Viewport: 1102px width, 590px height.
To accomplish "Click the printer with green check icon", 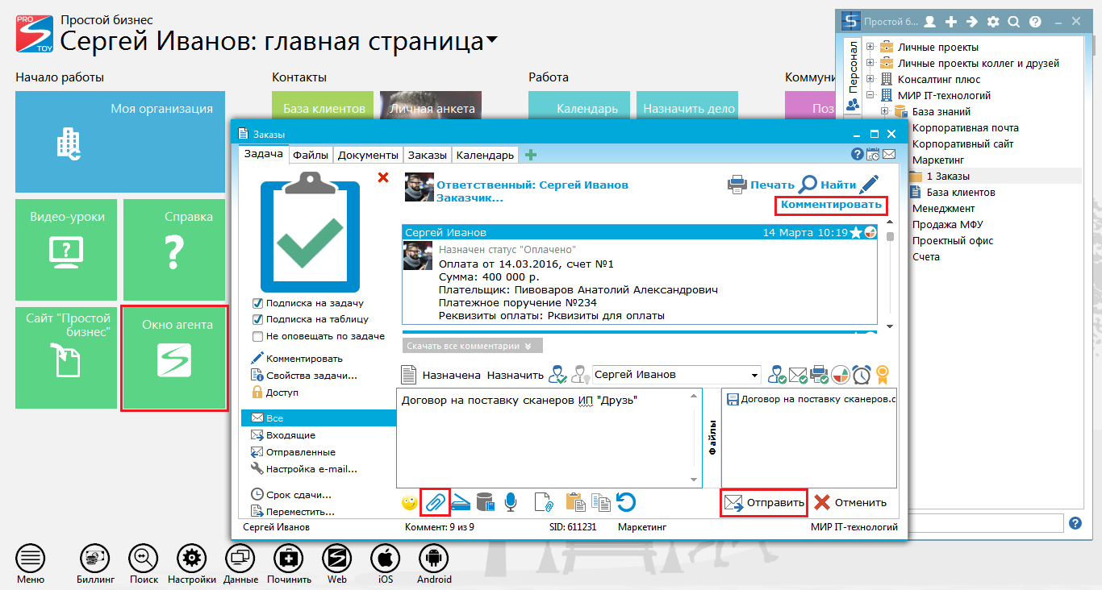I will [x=820, y=375].
